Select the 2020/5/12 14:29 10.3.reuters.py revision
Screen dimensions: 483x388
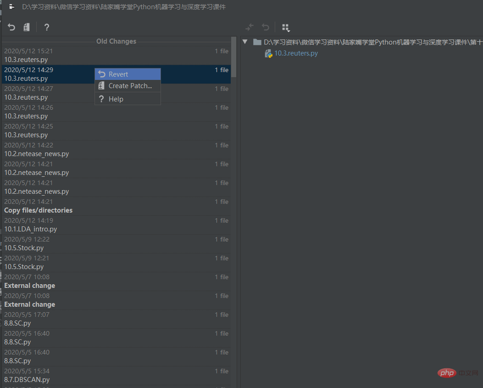coord(116,74)
